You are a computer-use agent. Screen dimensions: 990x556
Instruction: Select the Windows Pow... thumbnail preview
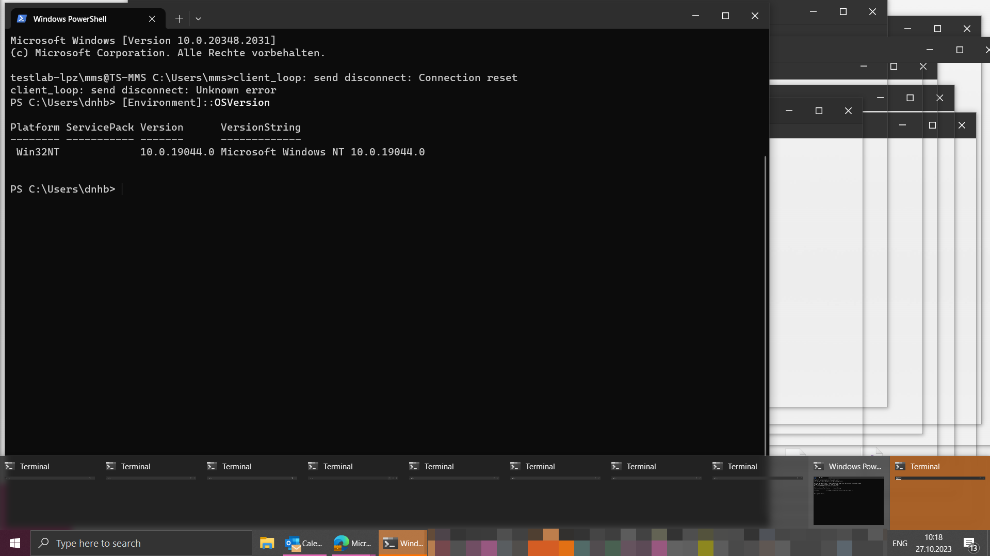click(848, 501)
